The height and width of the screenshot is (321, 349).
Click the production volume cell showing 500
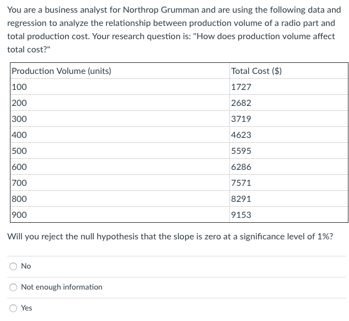[19, 151]
